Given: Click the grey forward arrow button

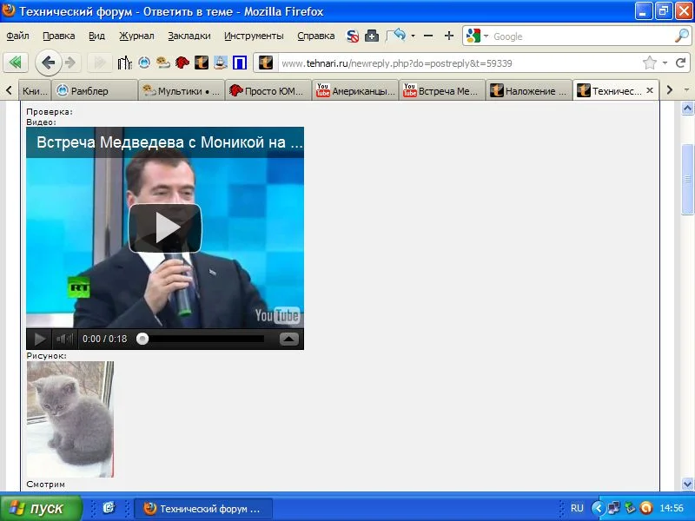Looking at the screenshot, I should pos(71,63).
